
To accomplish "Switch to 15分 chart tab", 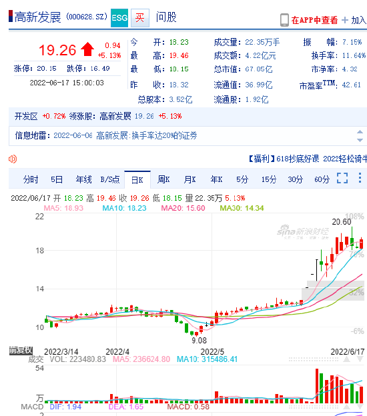I will point(269,179).
